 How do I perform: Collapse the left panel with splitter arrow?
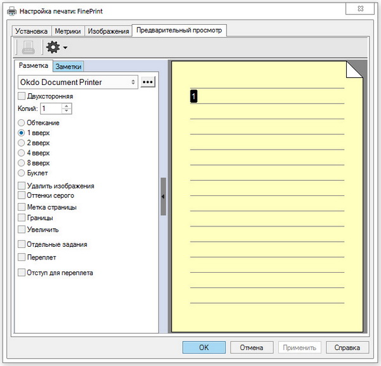pos(163,197)
